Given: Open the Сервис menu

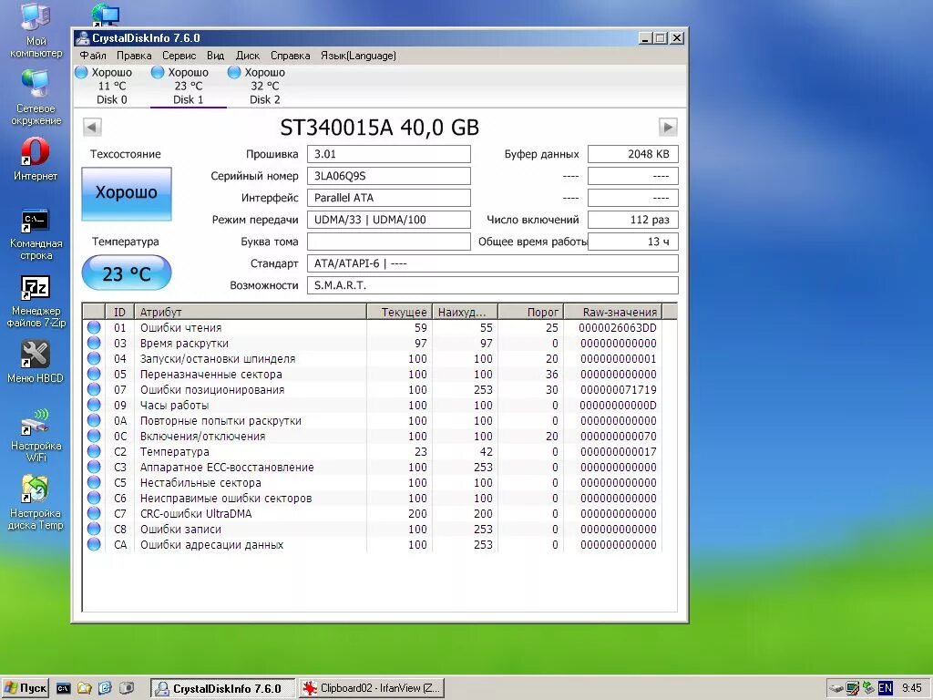Looking at the screenshot, I should [x=179, y=56].
